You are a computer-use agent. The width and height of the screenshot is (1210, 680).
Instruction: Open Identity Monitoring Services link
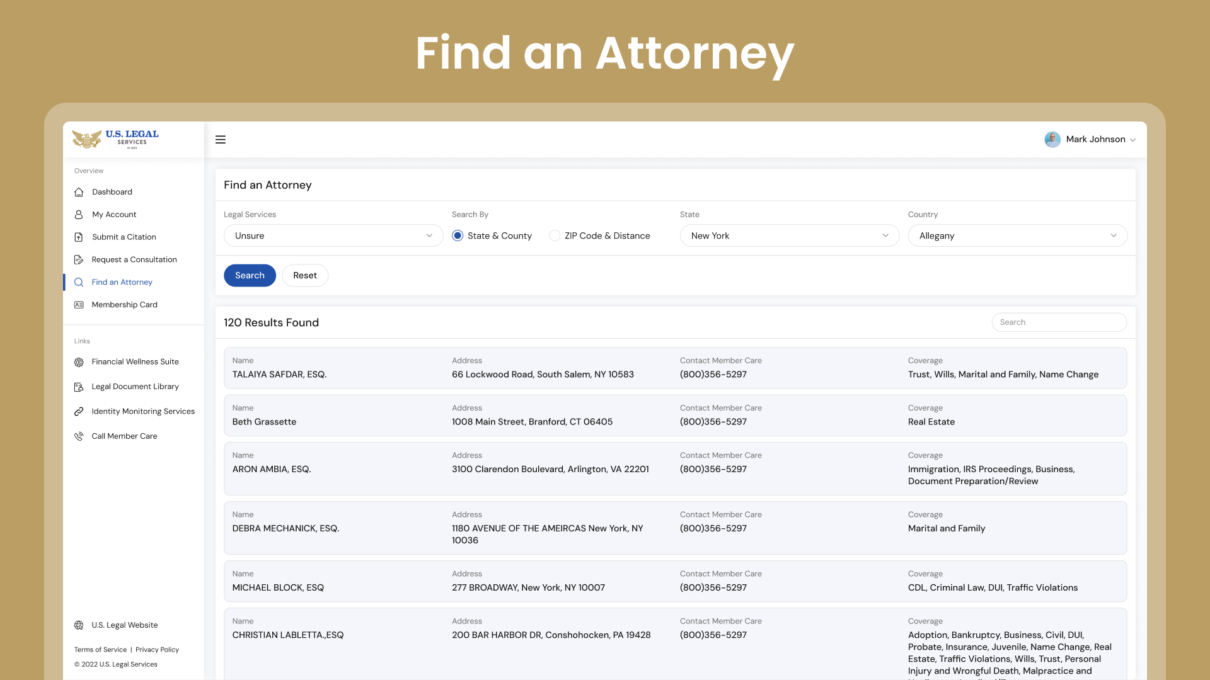pyautogui.click(x=143, y=411)
